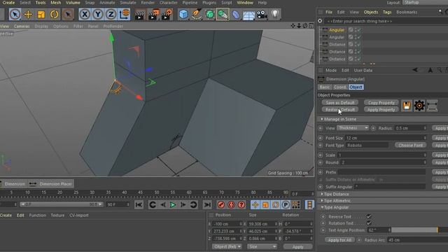Click the orange save icon in Object Properties
This screenshot has width=448, height=252.
click(x=407, y=106)
